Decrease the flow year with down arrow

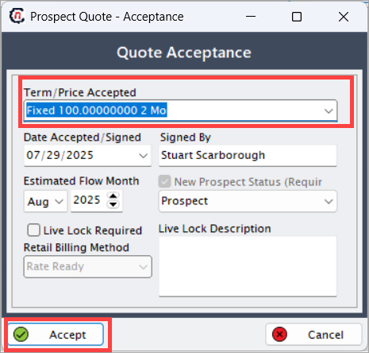point(113,204)
